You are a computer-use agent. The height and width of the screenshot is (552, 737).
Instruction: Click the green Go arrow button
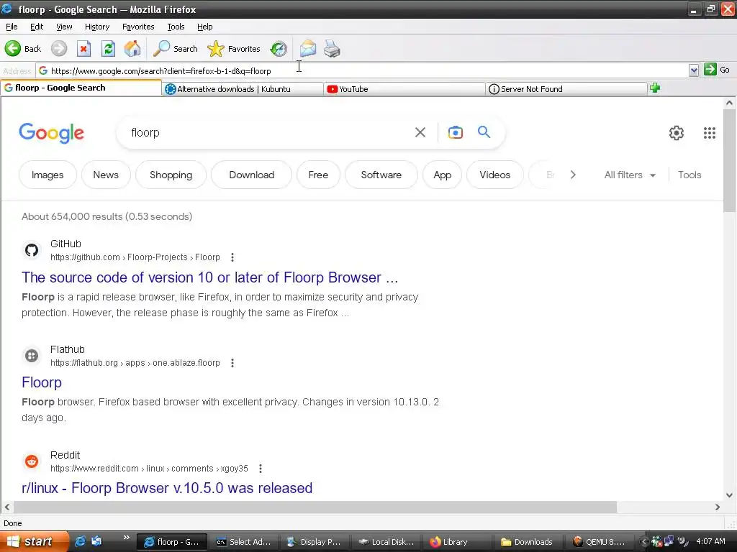coord(710,70)
